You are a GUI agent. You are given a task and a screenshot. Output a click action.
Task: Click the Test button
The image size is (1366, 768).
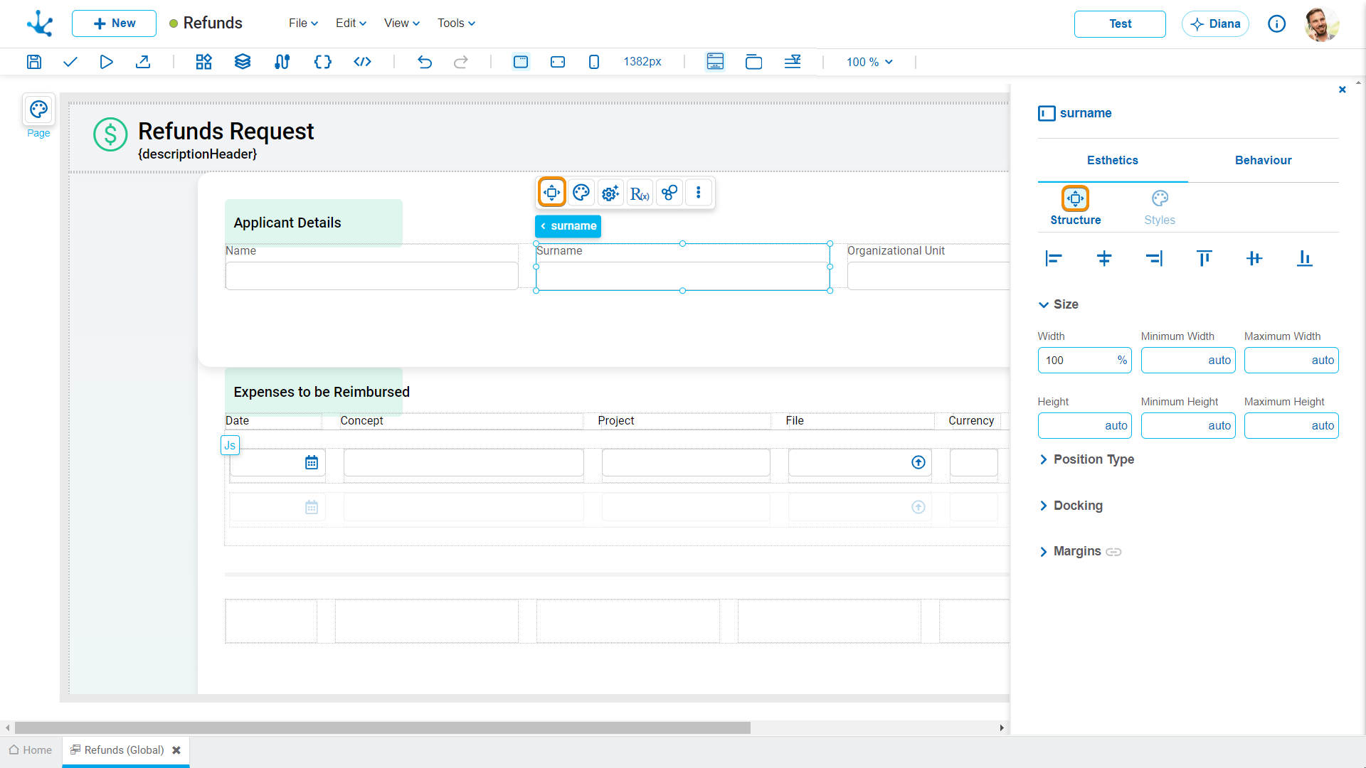(x=1120, y=24)
